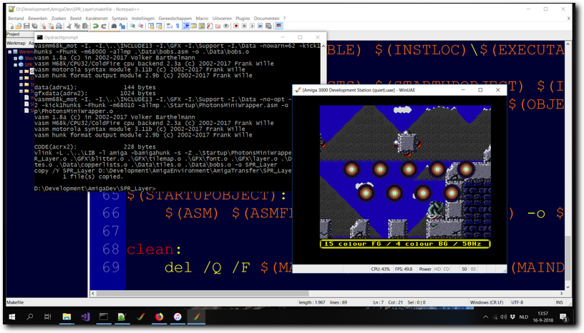Click the ABC spell-check toolbar icon
The image size is (584, 333).
(x=279, y=26)
